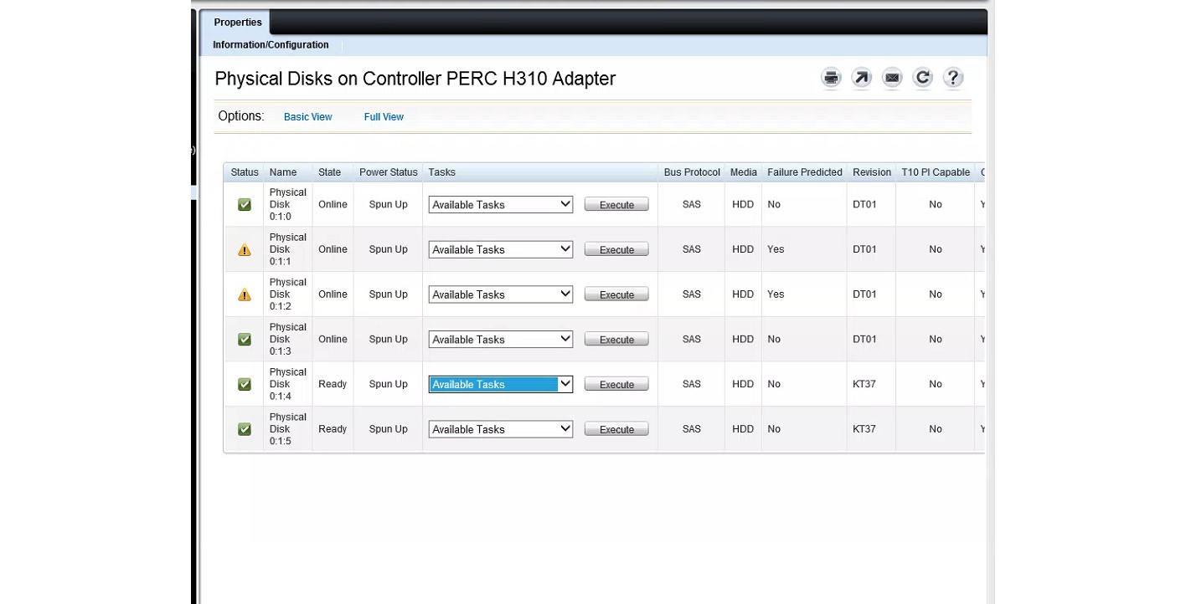
Task: Open highlighted Available Tasks dropdown for Disk 0:1:4
Action: point(500,384)
